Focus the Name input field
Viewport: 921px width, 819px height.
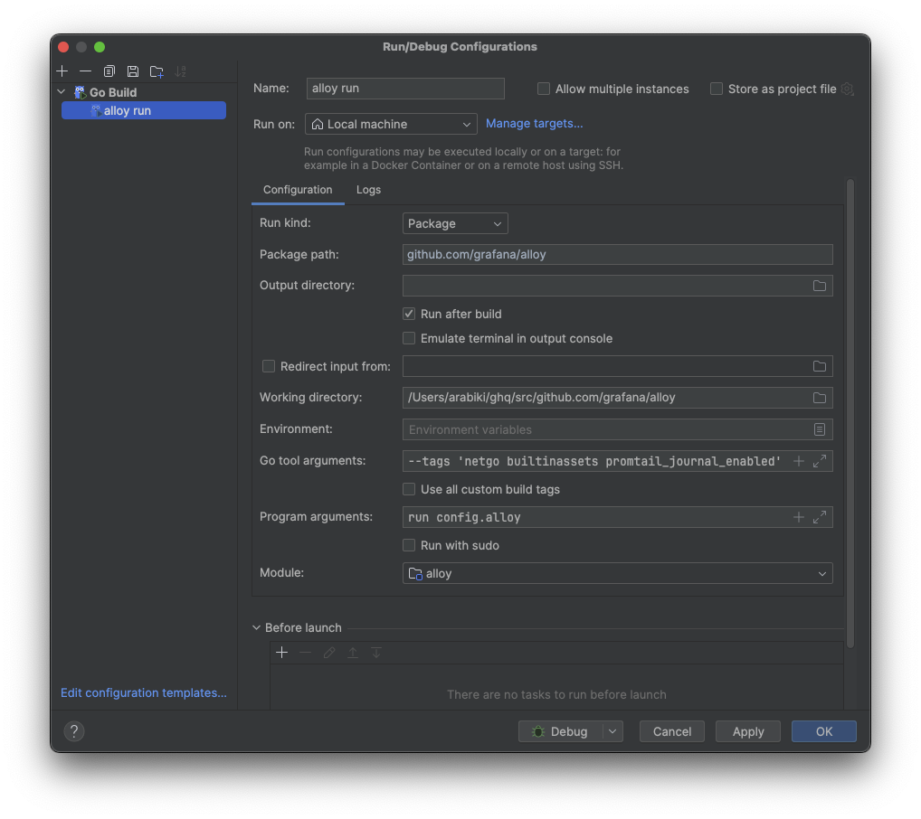tap(405, 88)
